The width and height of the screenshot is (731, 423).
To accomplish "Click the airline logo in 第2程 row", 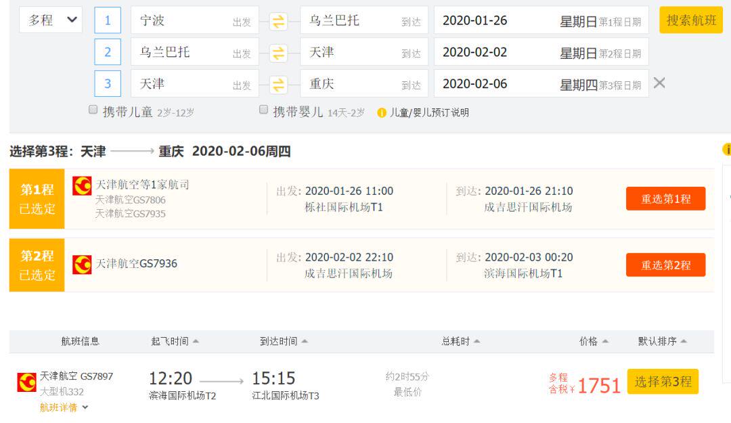I will (x=82, y=265).
